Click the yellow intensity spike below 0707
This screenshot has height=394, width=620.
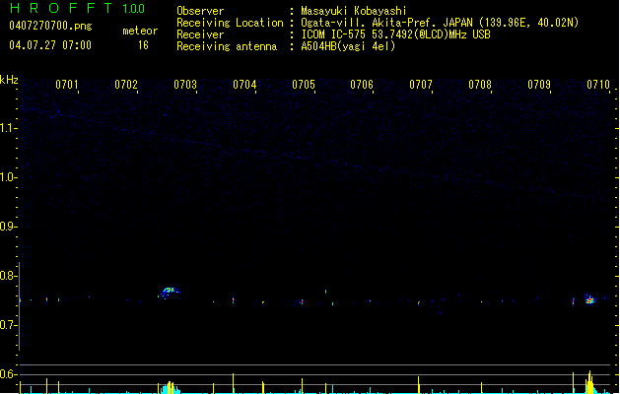(x=418, y=384)
